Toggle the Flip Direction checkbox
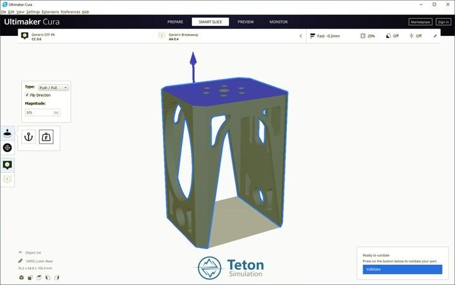 (x=27, y=95)
